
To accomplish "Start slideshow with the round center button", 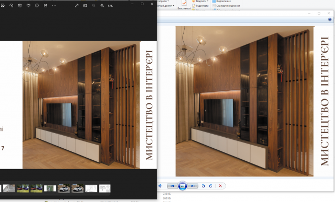I will coord(183,186).
